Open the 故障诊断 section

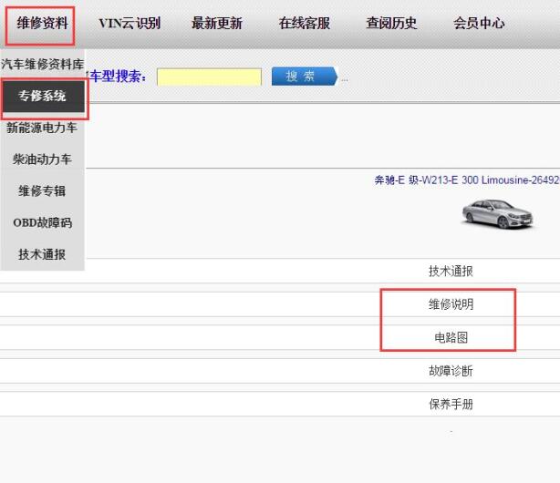point(451,371)
